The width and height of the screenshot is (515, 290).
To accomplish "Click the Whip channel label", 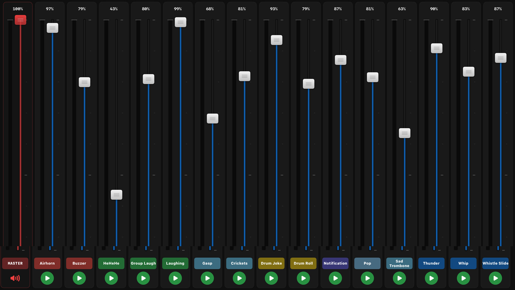I will point(464,263).
